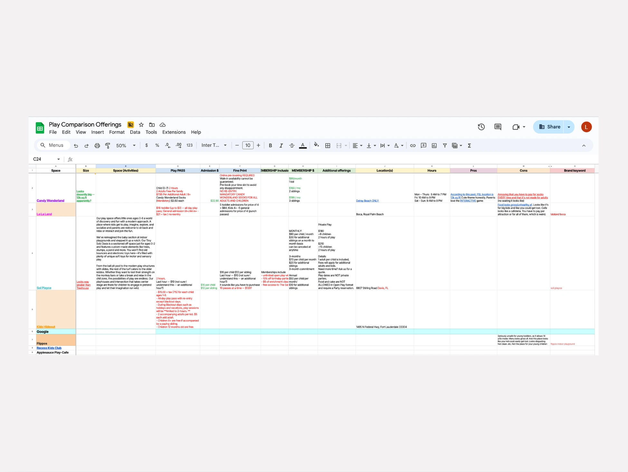Open the fill color picker
The height and width of the screenshot is (472, 628).
tap(316, 146)
